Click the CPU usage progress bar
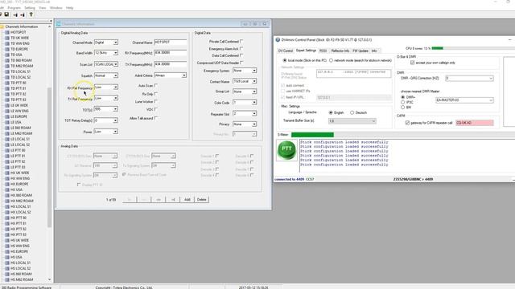The image size is (515, 289). pos(438,48)
